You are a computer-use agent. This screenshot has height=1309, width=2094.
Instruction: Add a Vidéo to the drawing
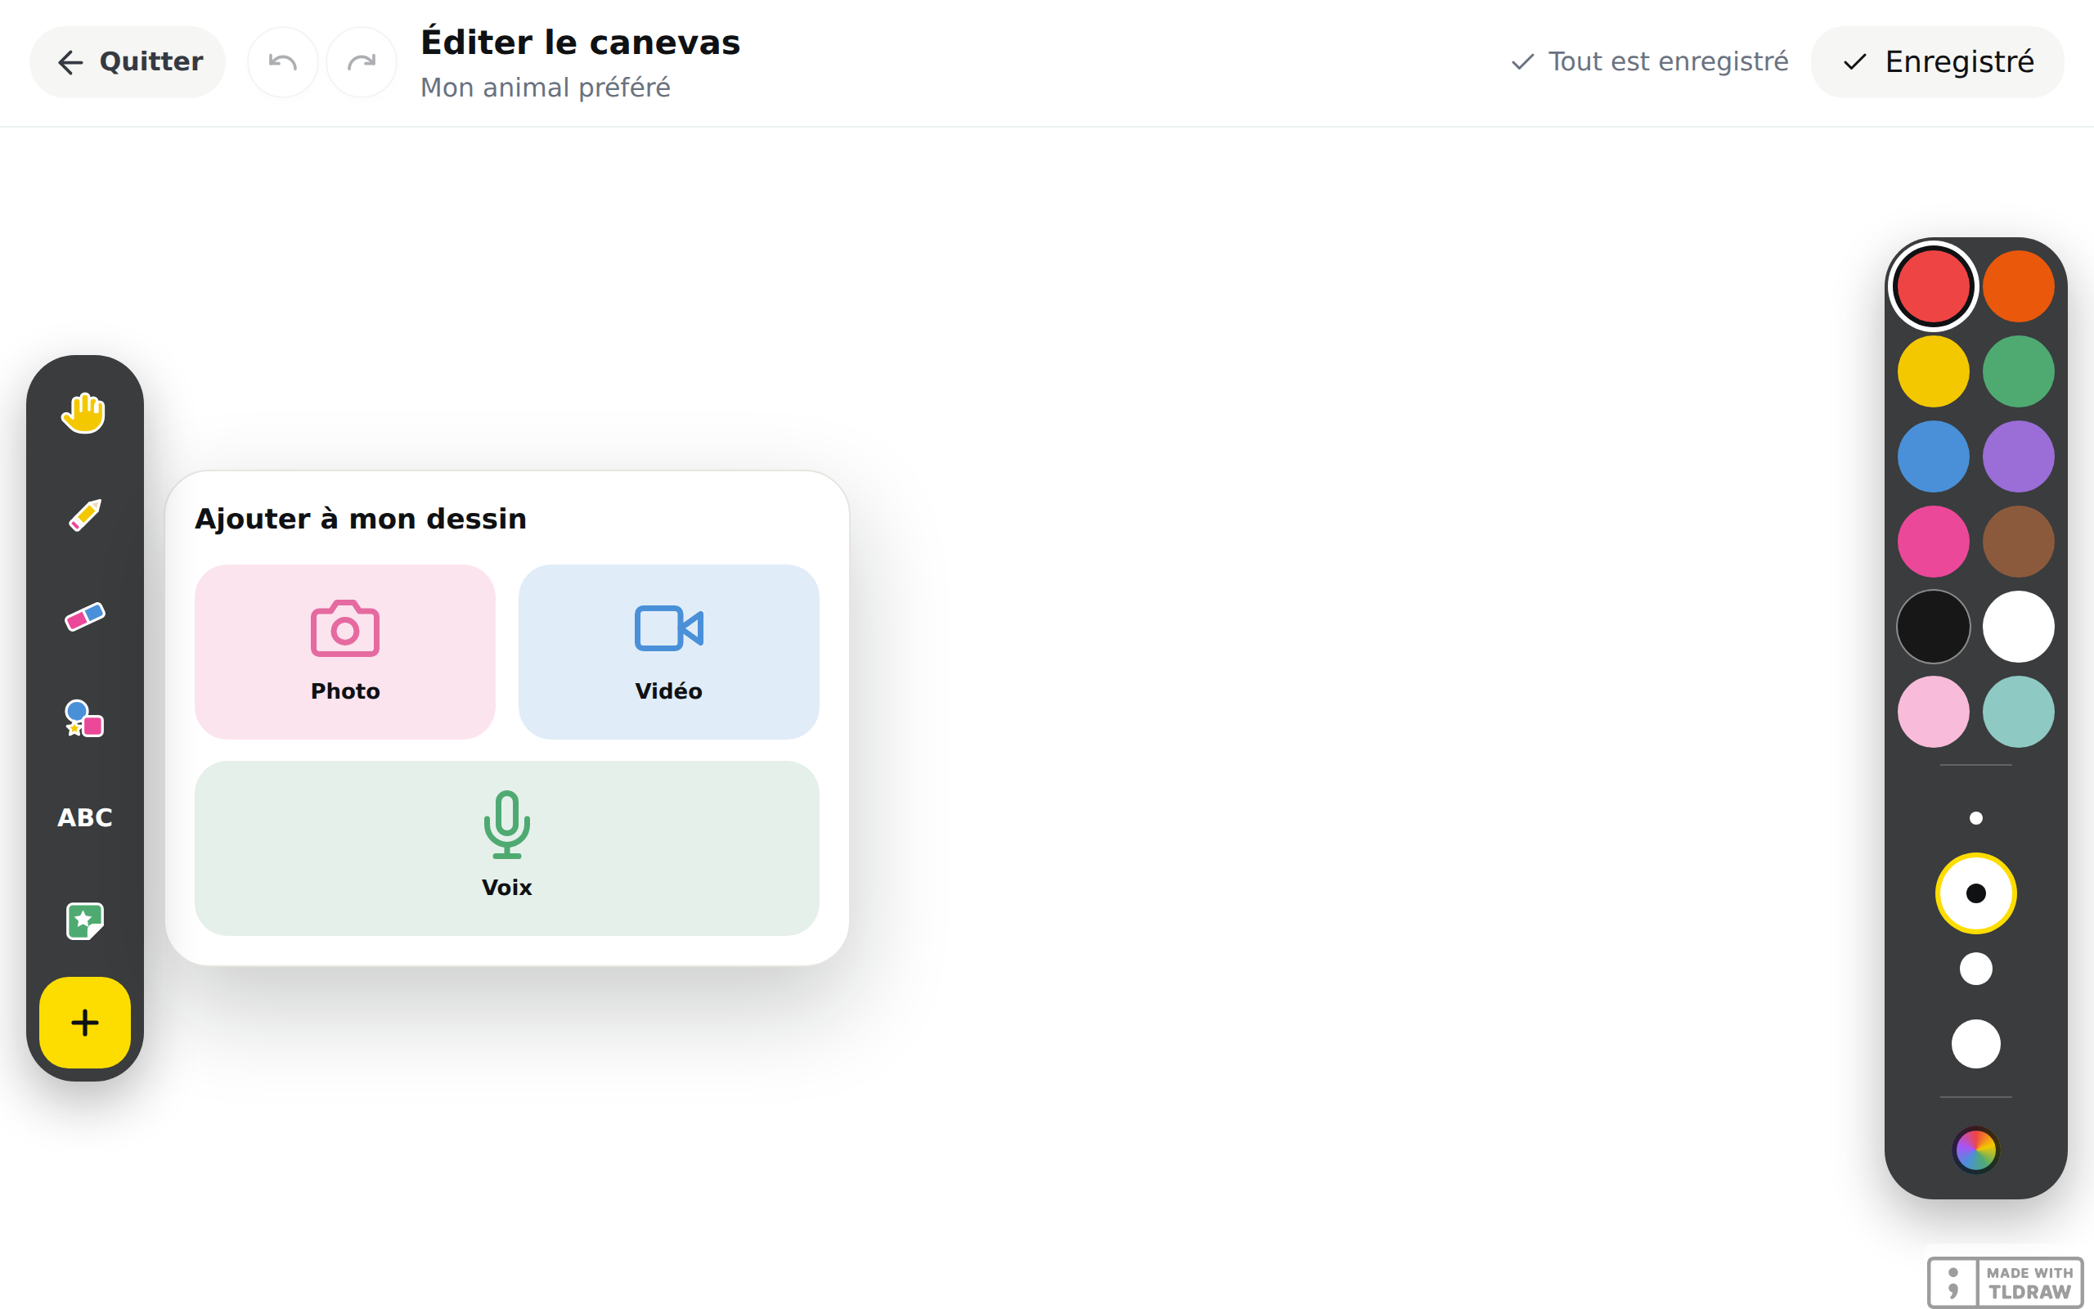(x=669, y=652)
